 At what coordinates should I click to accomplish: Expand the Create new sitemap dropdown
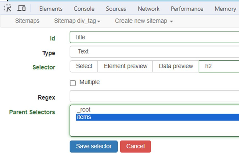pos(144,21)
